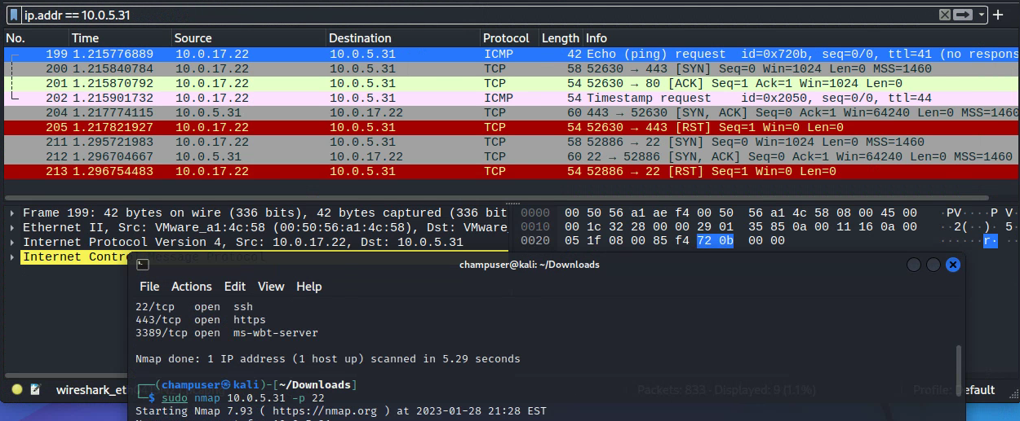This screenshot has height=421, width=1020.
Task: Apply the display filter arrow button
Action: coord(964,15)
